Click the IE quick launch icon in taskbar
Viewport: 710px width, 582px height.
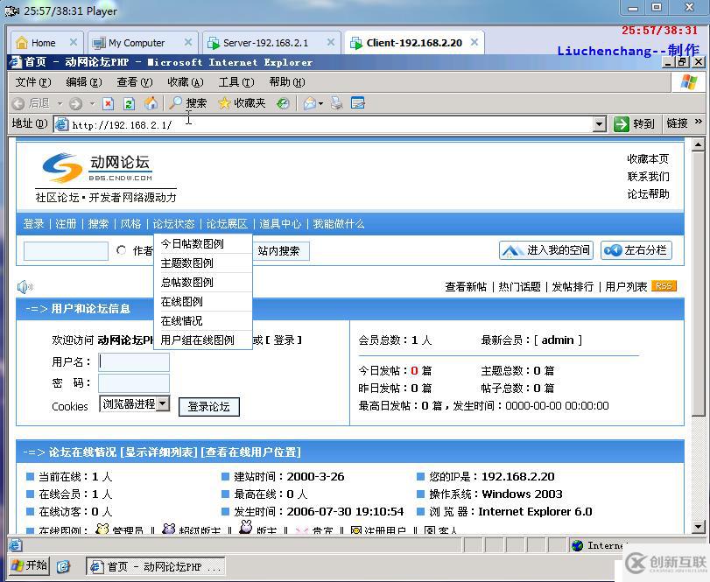pos(63,565)
